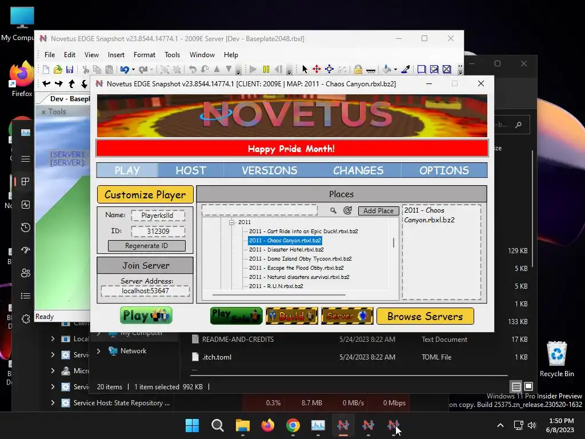This screenshot has width=585, height=439.
Task: Click the Open folder icon in Studio toolbar
Action: (58, 69)
